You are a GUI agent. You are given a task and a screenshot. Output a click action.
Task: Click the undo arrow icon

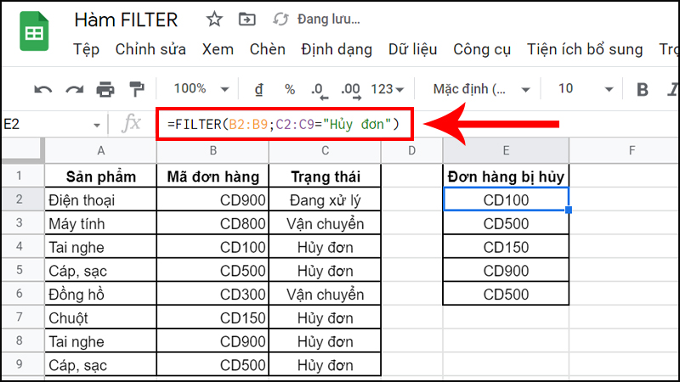click(42, 89)
